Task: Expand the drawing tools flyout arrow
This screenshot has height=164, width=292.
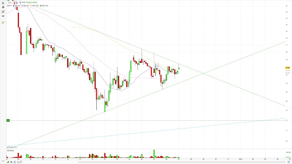Action: [5, 22]
